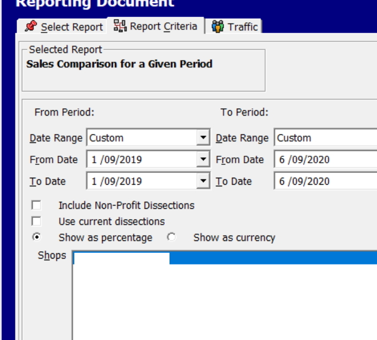Click the criteria diagram icon on Report Criteria tab
Viewport: 377px width, 340px height.
pos(120,26)
